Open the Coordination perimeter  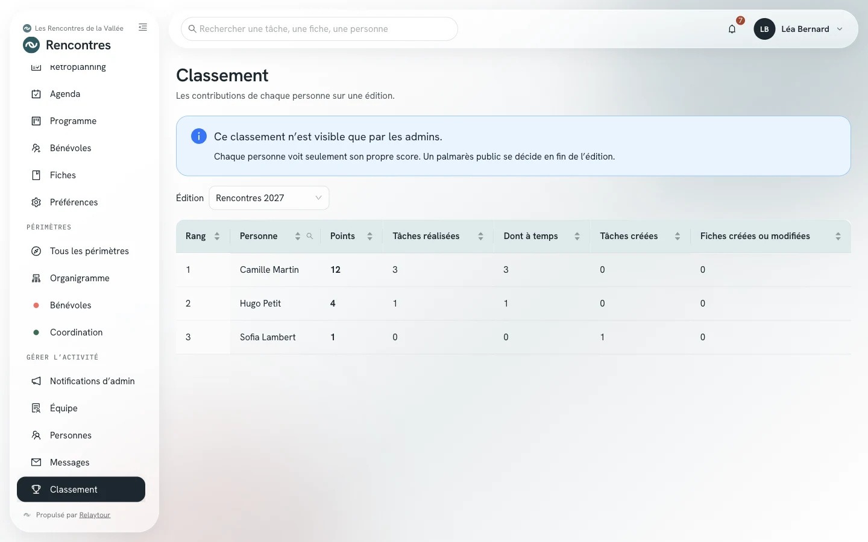[81, 332]
